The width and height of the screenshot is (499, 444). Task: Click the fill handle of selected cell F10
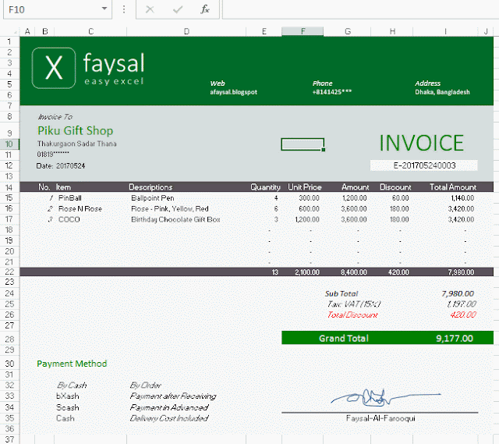point(324,150)
